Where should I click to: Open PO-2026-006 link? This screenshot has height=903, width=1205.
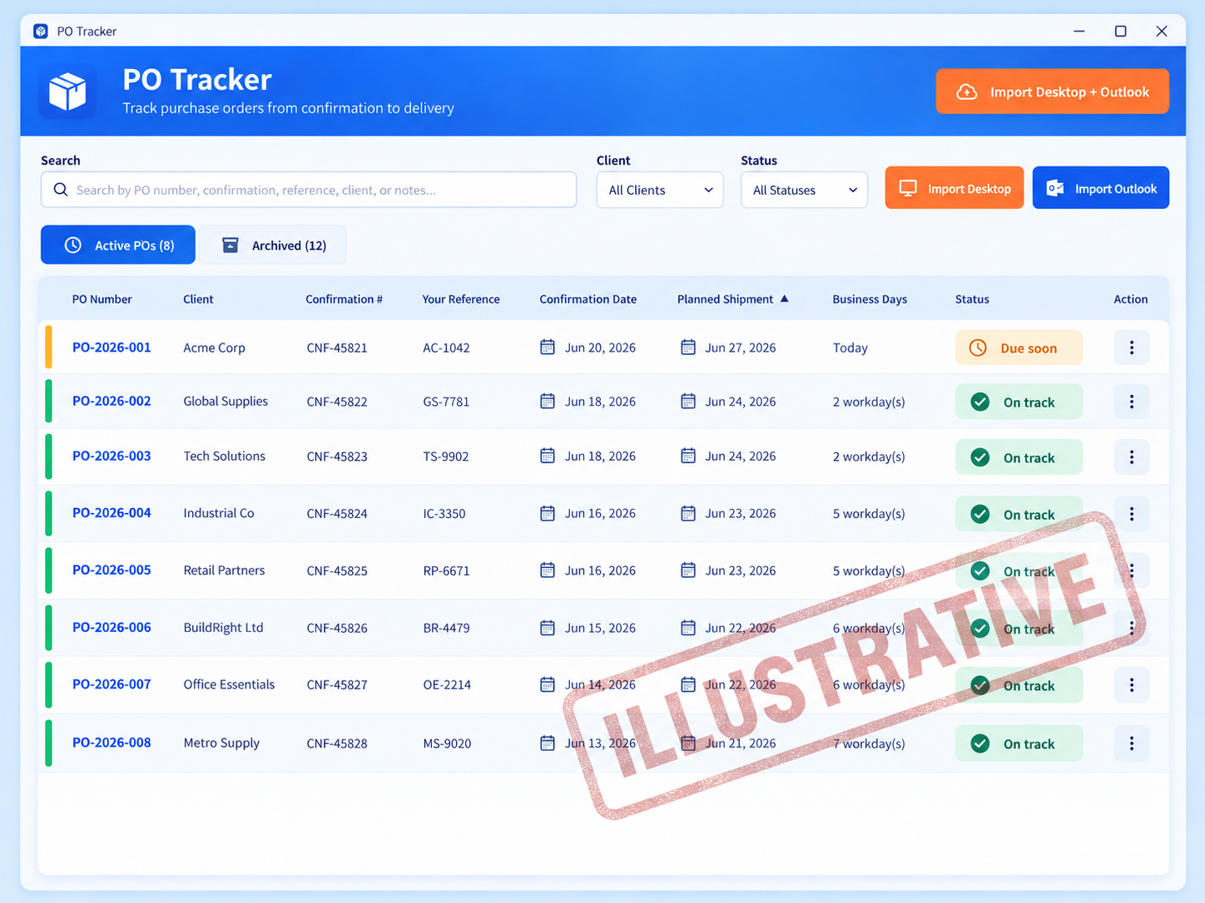(x=112, y=627)
